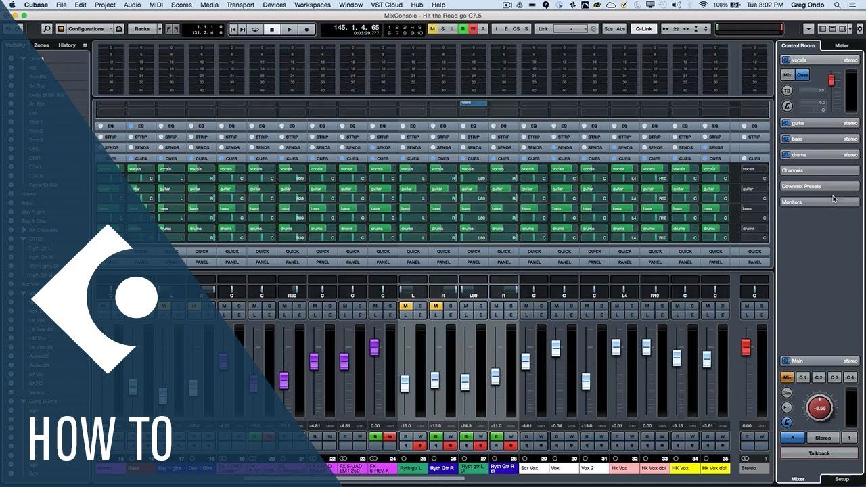Toggle the drums cue channel power button
Screen dimensions: 866x487
pos(786,154)
